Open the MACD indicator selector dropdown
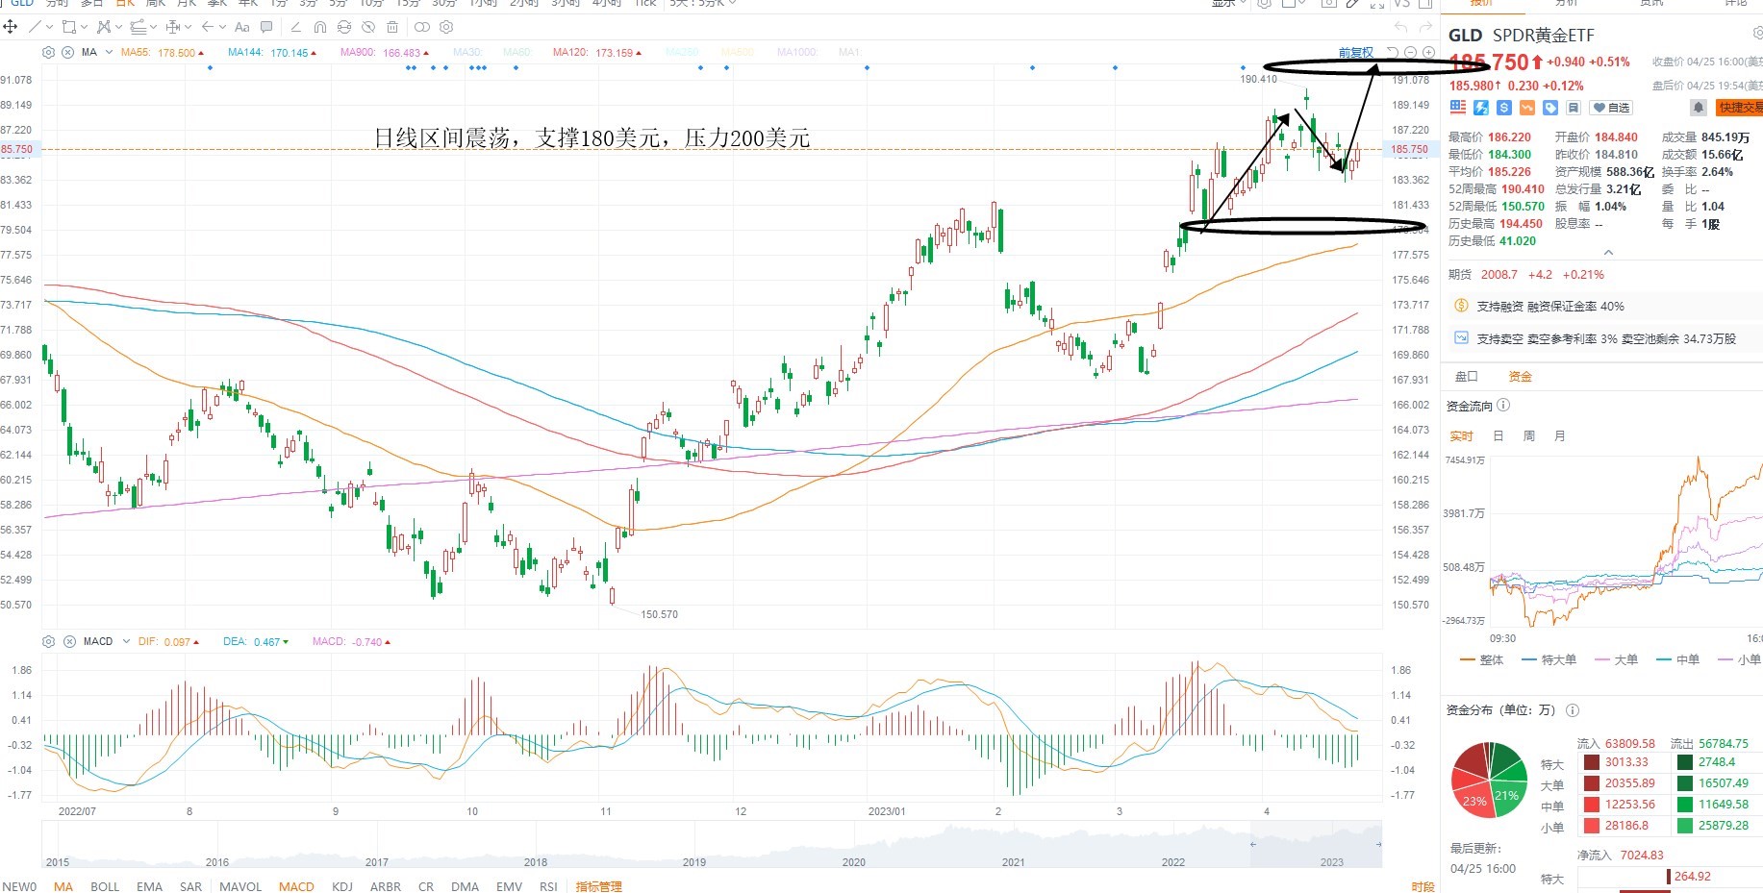Screen dimensions: 1763x893 [126, 641]
